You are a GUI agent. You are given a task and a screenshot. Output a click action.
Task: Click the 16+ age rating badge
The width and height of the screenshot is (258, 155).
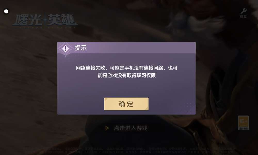click(243, 121)
